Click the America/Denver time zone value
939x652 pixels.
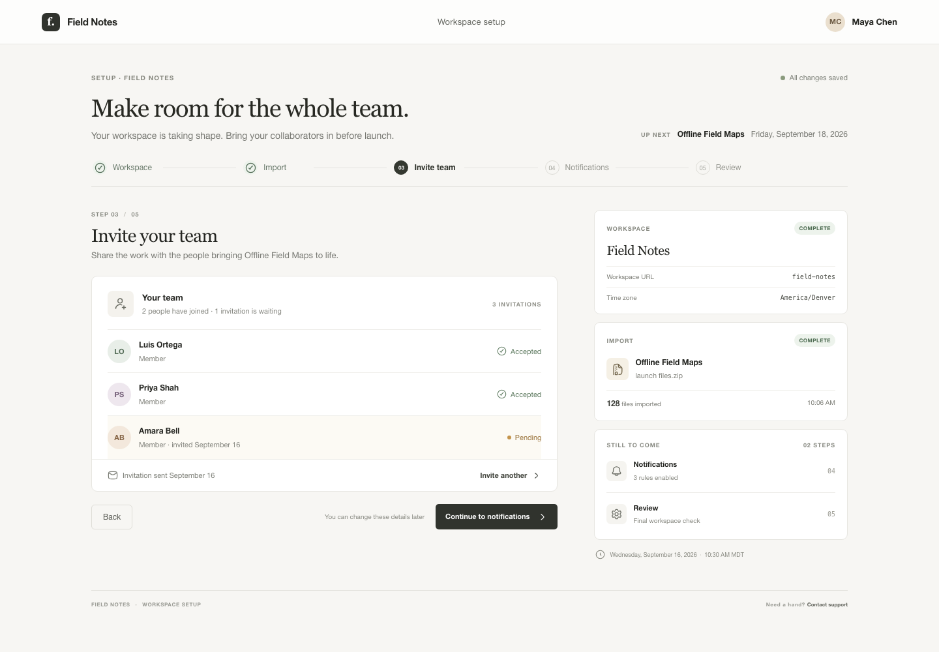point(807,298)
